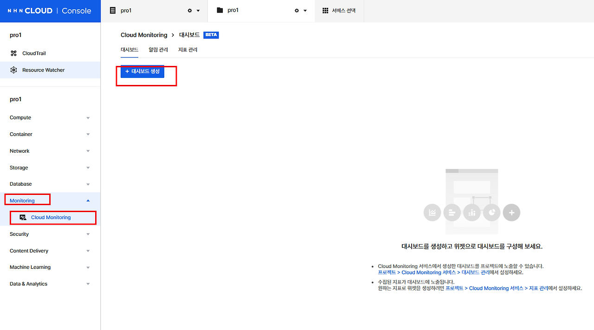Switch to the 알림 관리 tab
This screenshot has width=594, height=330.
[158, 50]
